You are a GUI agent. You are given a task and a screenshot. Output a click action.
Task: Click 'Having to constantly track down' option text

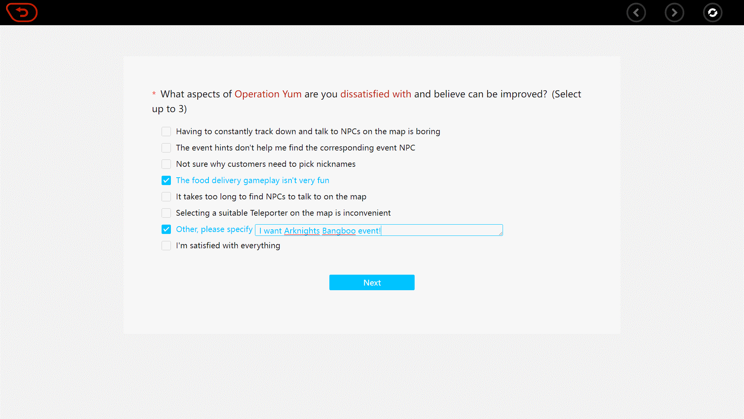click(x=308, y=132)
